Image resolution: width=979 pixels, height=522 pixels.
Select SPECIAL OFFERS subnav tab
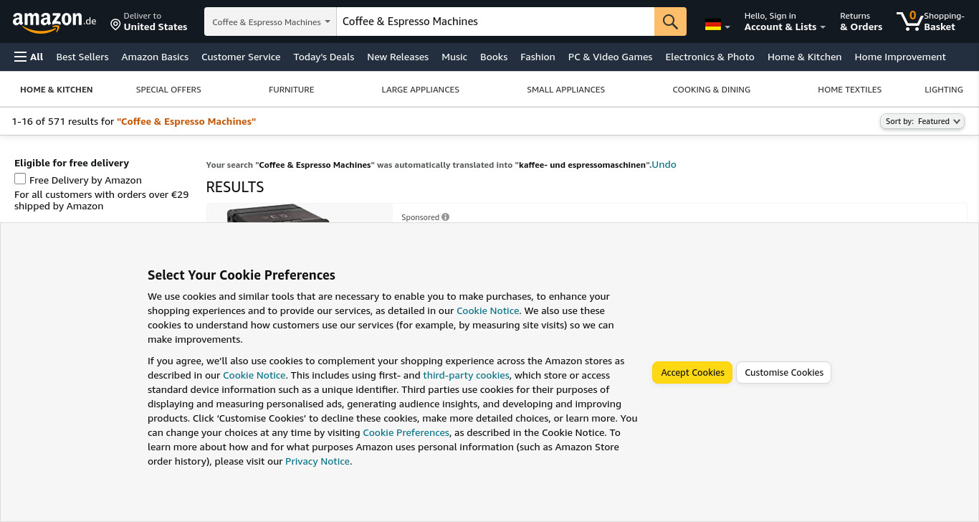pos(168,90)
